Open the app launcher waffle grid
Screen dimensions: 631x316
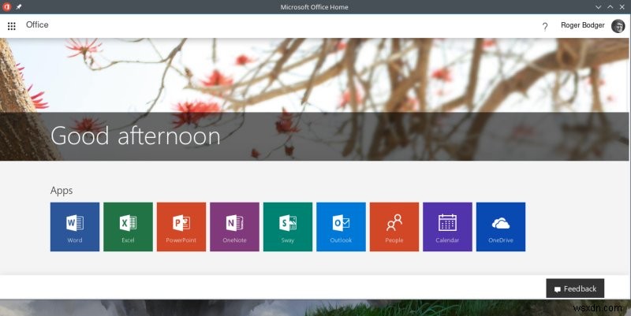click(12, 26)
